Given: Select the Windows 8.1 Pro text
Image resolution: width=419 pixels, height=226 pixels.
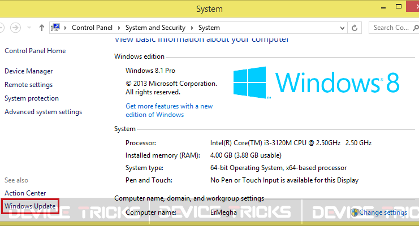Looking at the screenshot, I should (150, 71).
